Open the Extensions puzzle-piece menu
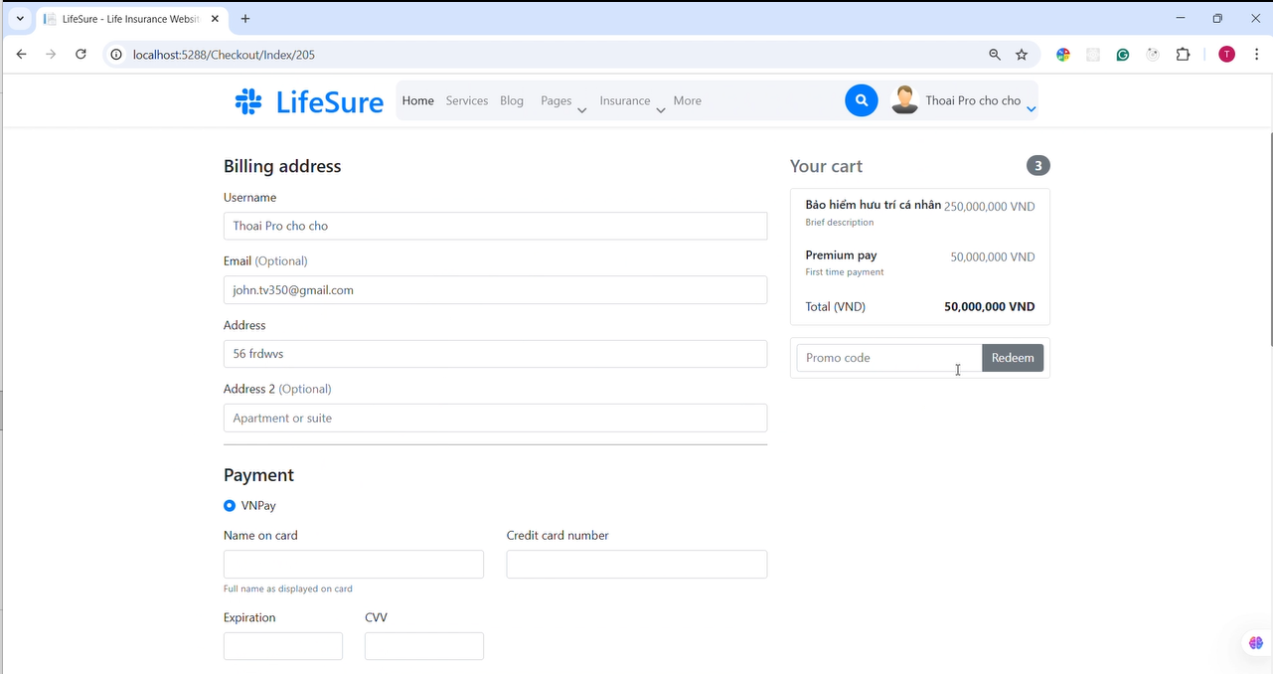Viewport: 1273px width, 674px height. tap(1183, 55)
